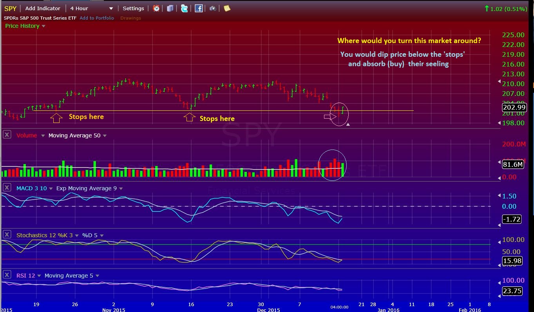Expand the Exp Moving Average 9 dropdown

(x=121, y=189)
